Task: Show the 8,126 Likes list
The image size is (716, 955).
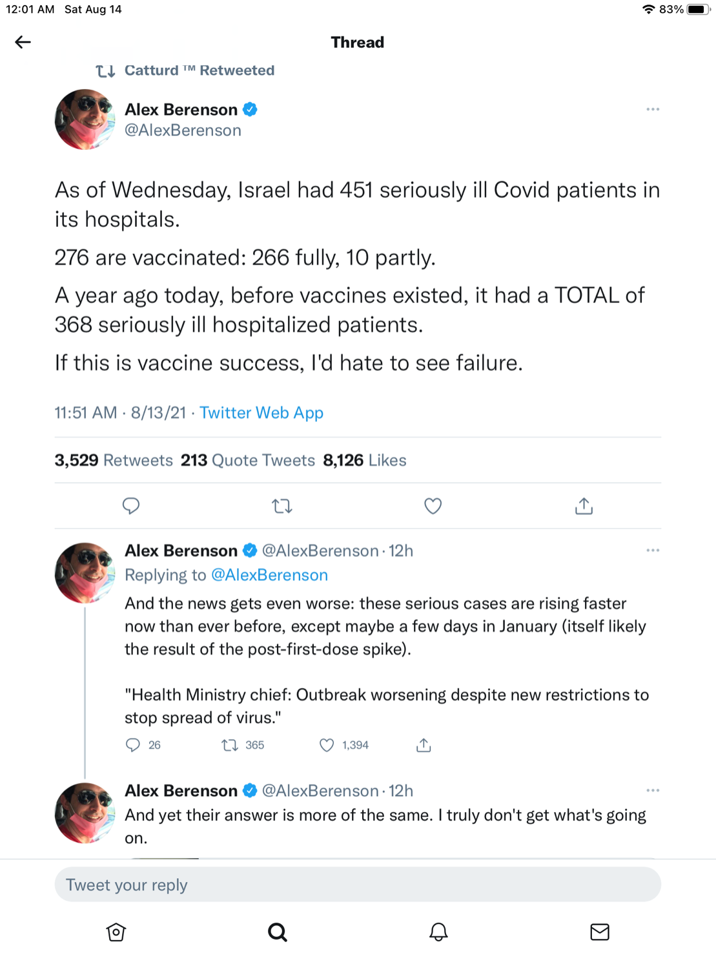Action: 365,460
